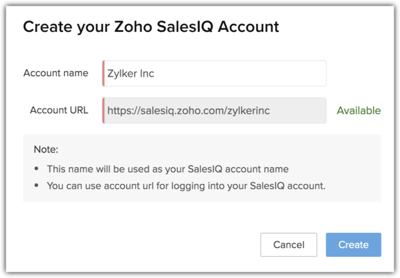
Task: Click the red required marker on Account URL
Action: [x=104, y=111]
